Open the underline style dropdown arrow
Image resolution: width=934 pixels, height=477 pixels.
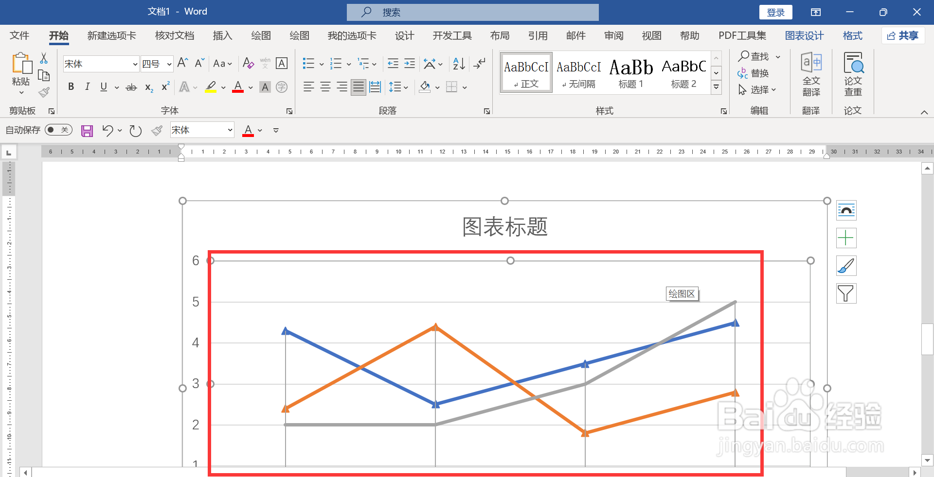pos(117,88)
